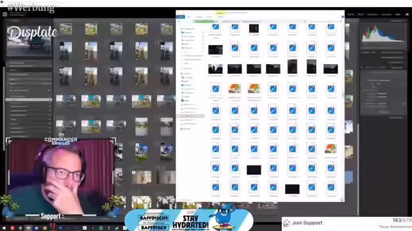
Task: Open the File Explorer taskbar icon
Action: [x=28, y=228]
